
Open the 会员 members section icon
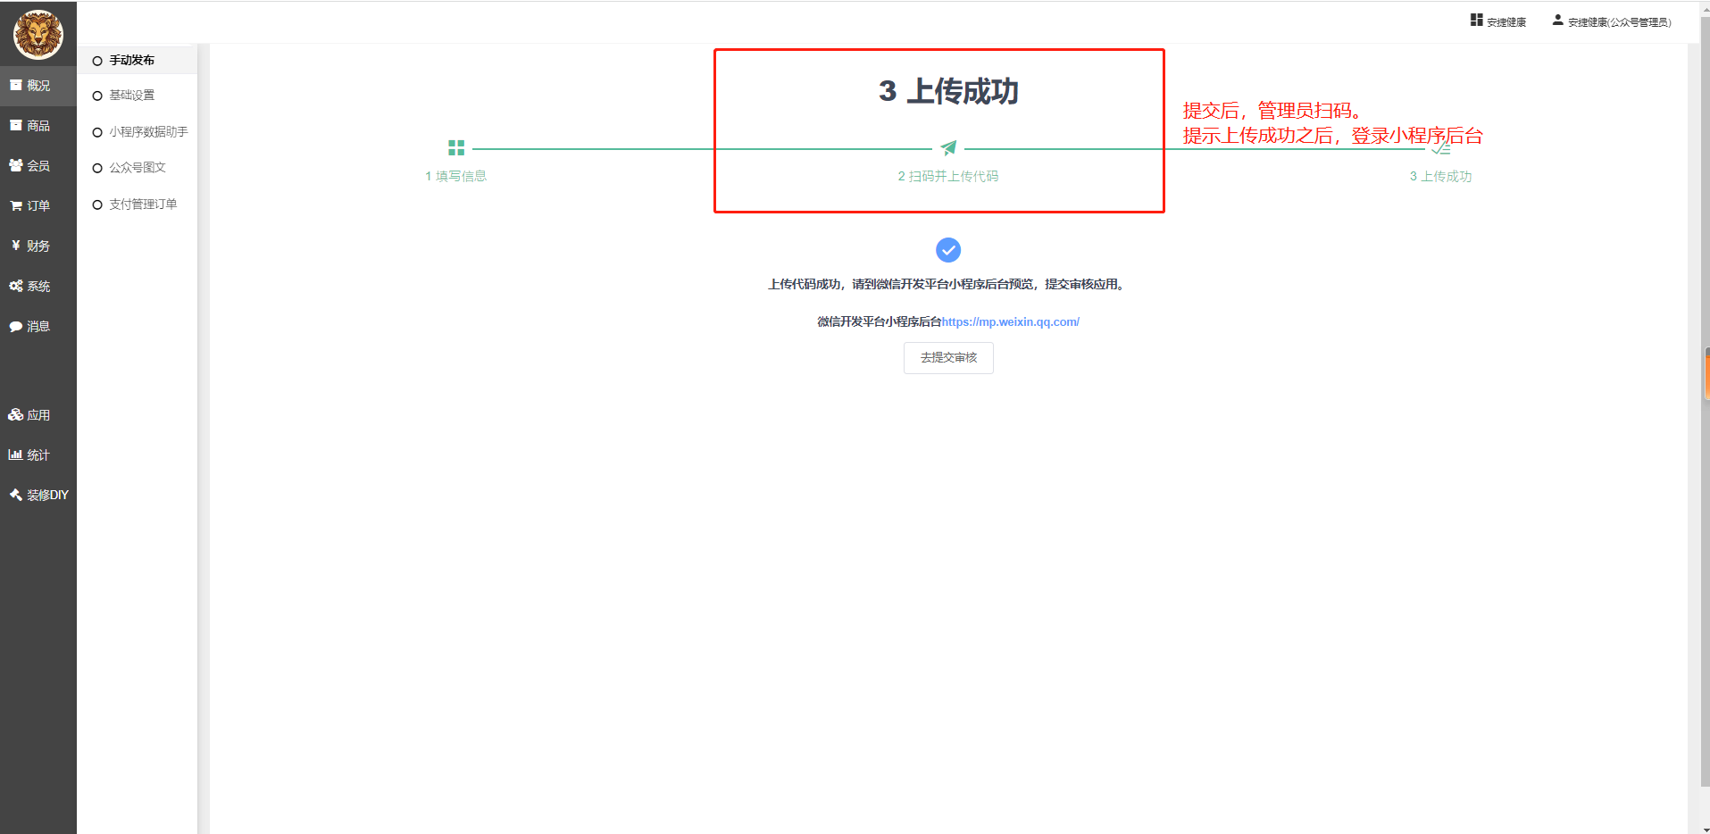[x=16, y=165]
